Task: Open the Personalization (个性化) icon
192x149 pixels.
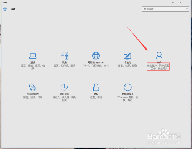Action: [127, 56]
